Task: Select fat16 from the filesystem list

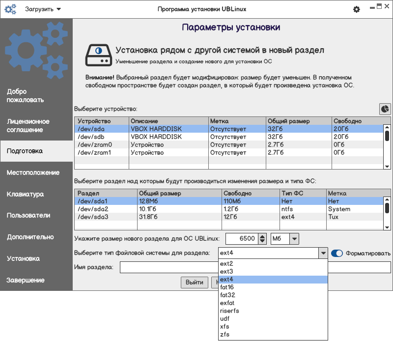Action: point(273,287)
